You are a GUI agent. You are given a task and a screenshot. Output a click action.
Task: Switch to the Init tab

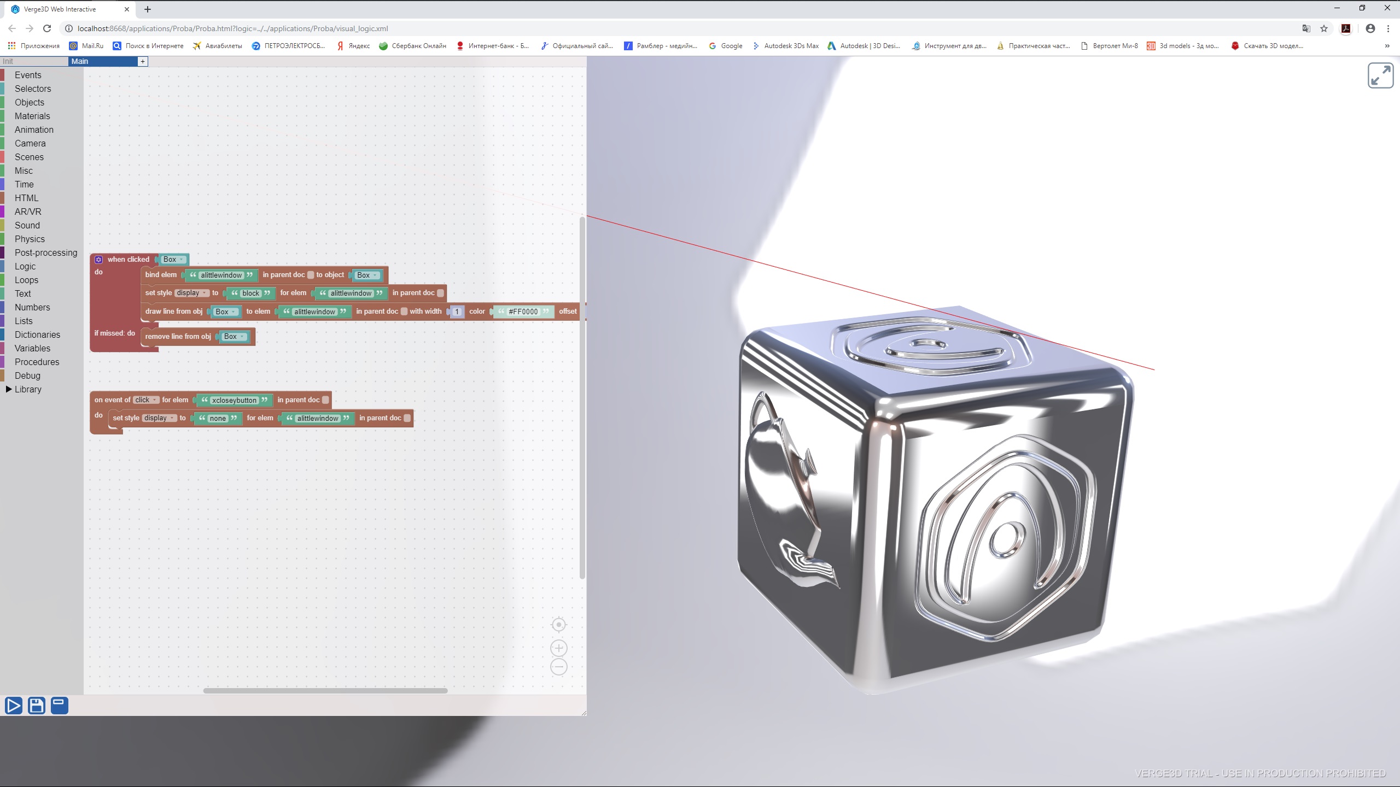point(34,61)
